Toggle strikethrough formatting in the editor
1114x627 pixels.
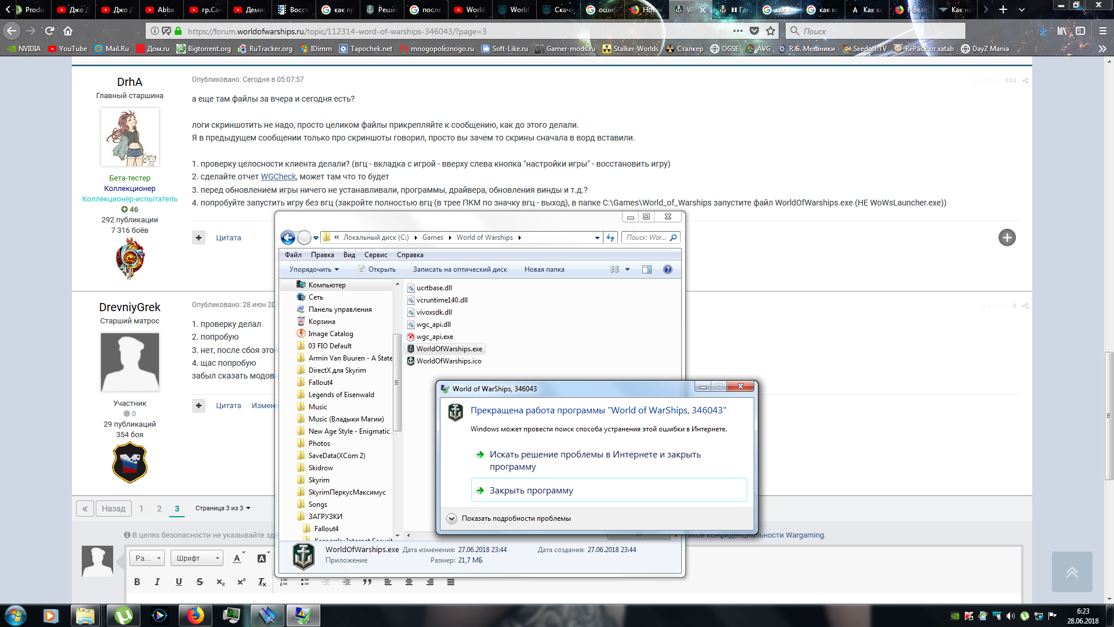point(200,582)
